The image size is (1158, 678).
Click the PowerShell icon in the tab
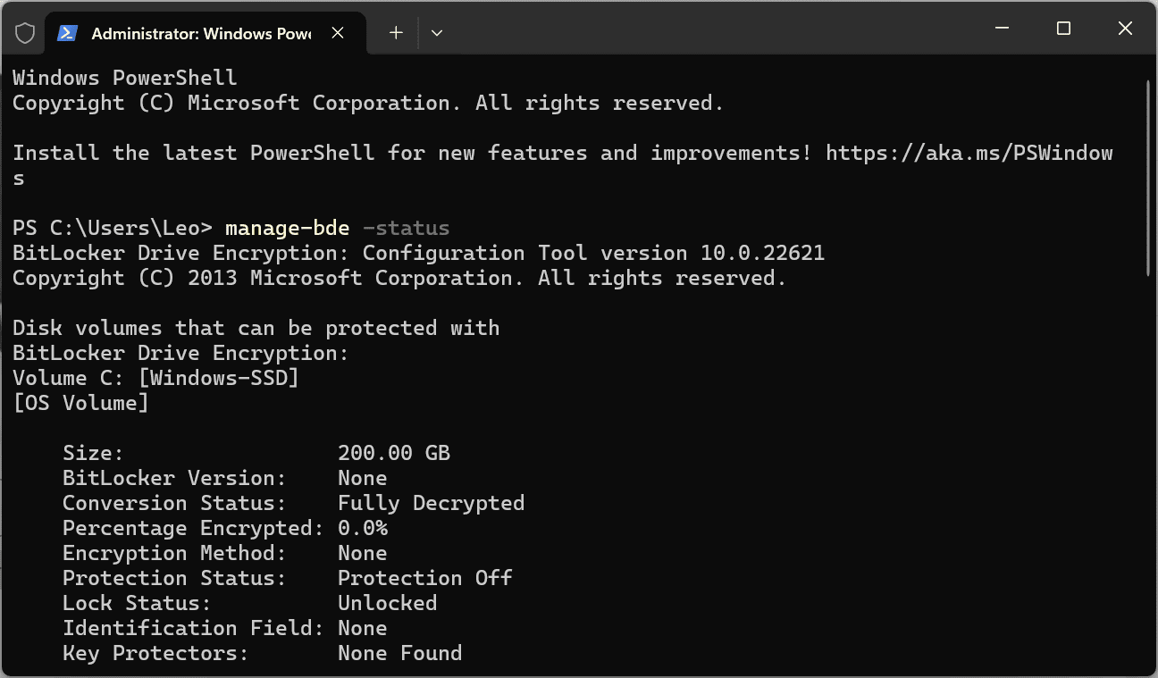coord(67,33)
